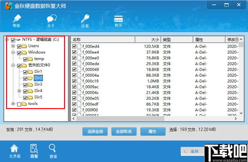Open the 查看 view tool
The height and width of the screenshot is (162, 248).
click(34, 151)
